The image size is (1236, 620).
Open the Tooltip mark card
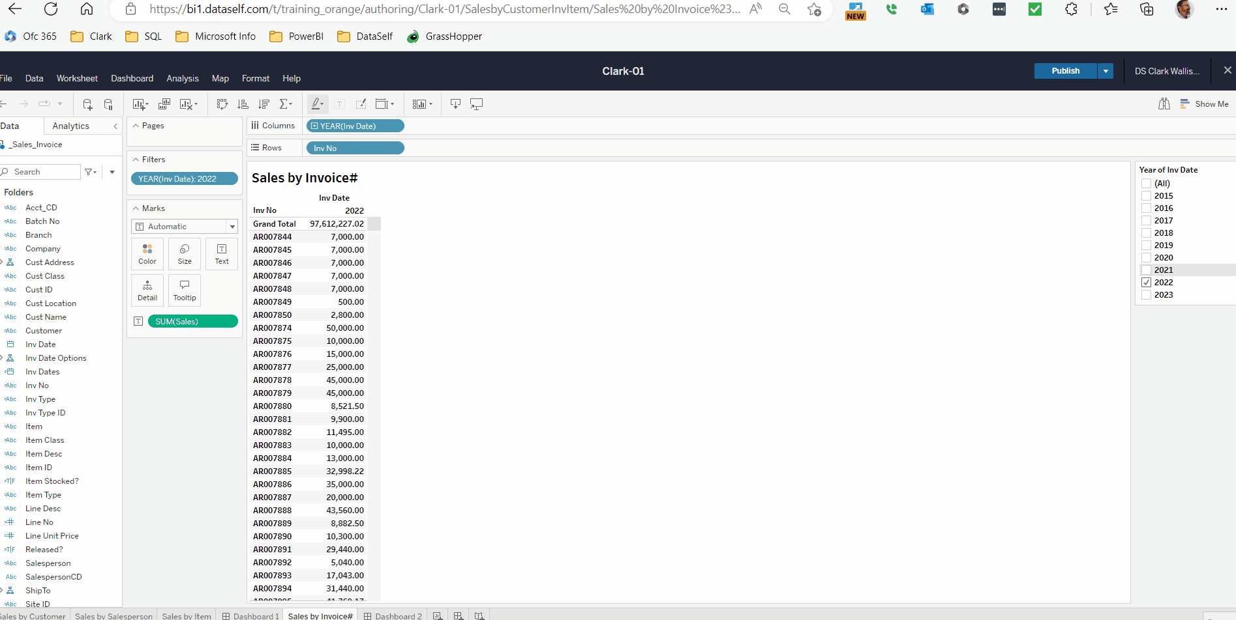click(185, 290)
